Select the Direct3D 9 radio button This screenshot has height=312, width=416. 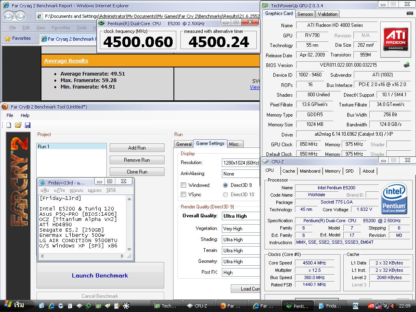pos(225,185)
